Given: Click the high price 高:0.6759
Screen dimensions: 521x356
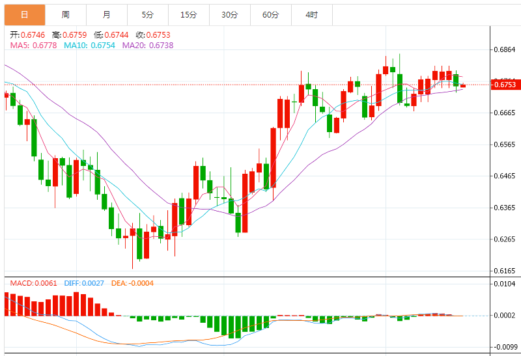Looking at the screenshot, I should (x=69, y=35).
